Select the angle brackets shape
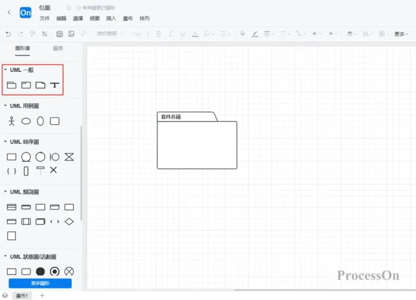Image resolution: width=416 pixels, height=300 pixels. coord(55,221)
